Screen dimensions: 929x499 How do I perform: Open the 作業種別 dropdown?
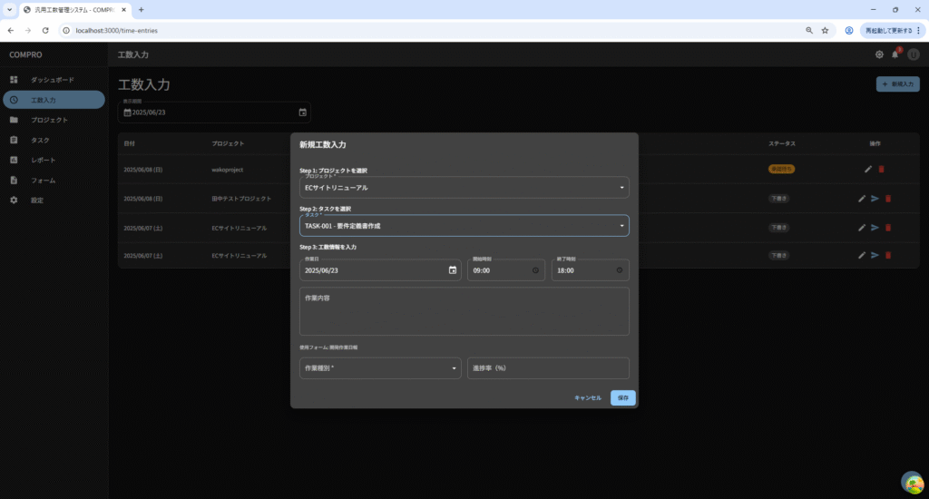click(380, 368)
